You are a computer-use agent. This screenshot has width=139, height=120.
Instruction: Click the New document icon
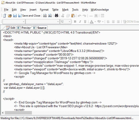point(5,16)
